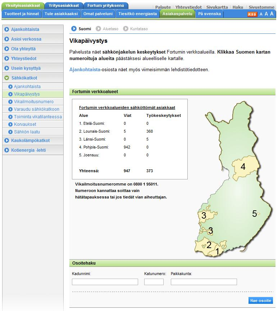Click the Suomi breadcrumb arrow icon
The height and width of the screenshot is (311, 278).
[x=74, y=28]
